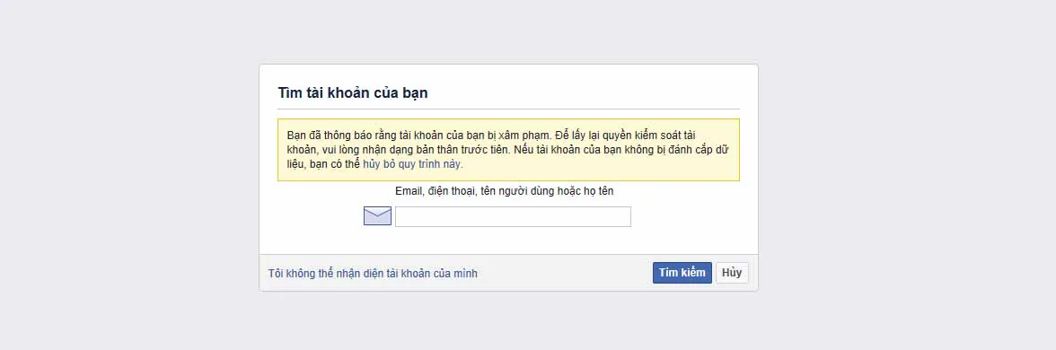Click the blue Tìm kiếm button
The image size is (1056, 350).
pyautogui.click(x=682, y=273)
